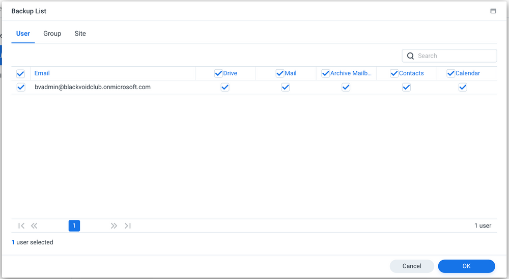Deselect the bvadmin user row checkbox
The height and width of the screenshot is (279, 509).
point(21,87)
